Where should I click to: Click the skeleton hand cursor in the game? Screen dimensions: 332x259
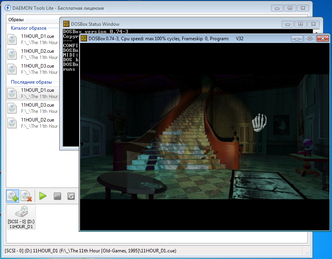pos(259,123)
